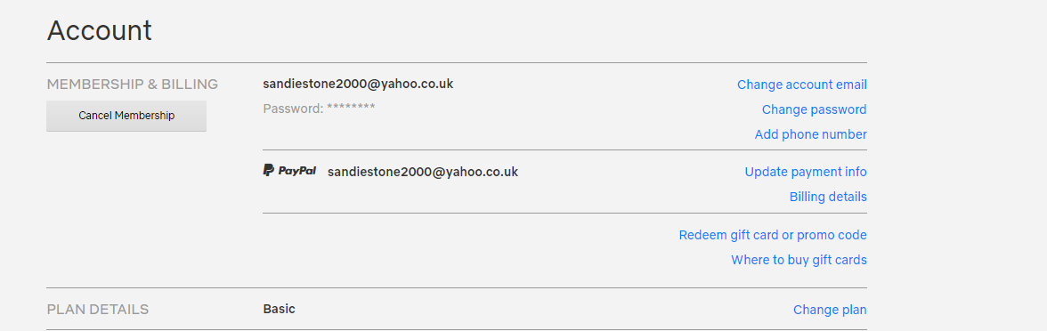Screen dimensions: 1047x331
Task: Select the Change plan link
Action: tap(830, 310)
